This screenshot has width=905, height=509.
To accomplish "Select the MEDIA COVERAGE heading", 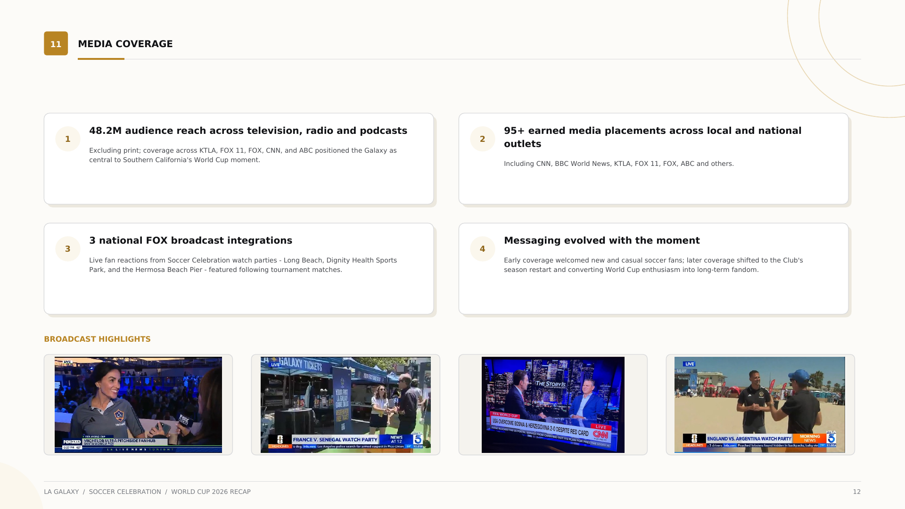I will point(125,44).
